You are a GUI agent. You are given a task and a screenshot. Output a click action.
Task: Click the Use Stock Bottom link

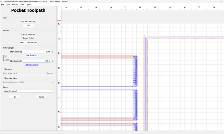32,64
